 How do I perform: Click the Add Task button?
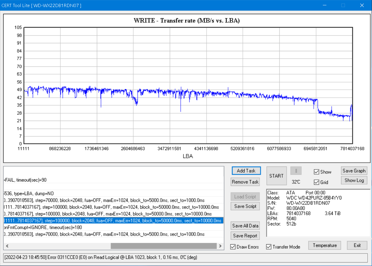[246, 171]
